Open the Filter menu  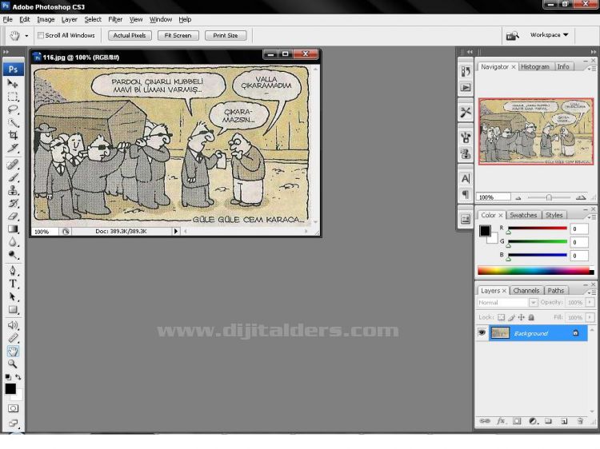coord(115,19)
